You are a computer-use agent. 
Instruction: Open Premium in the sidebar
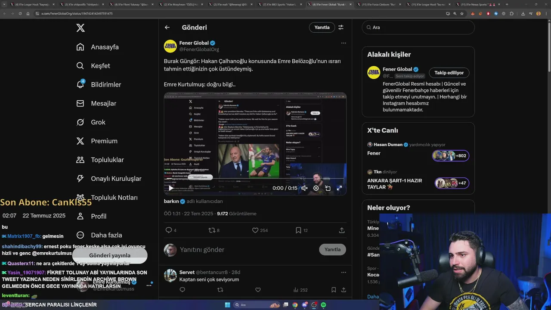point(97,141)
